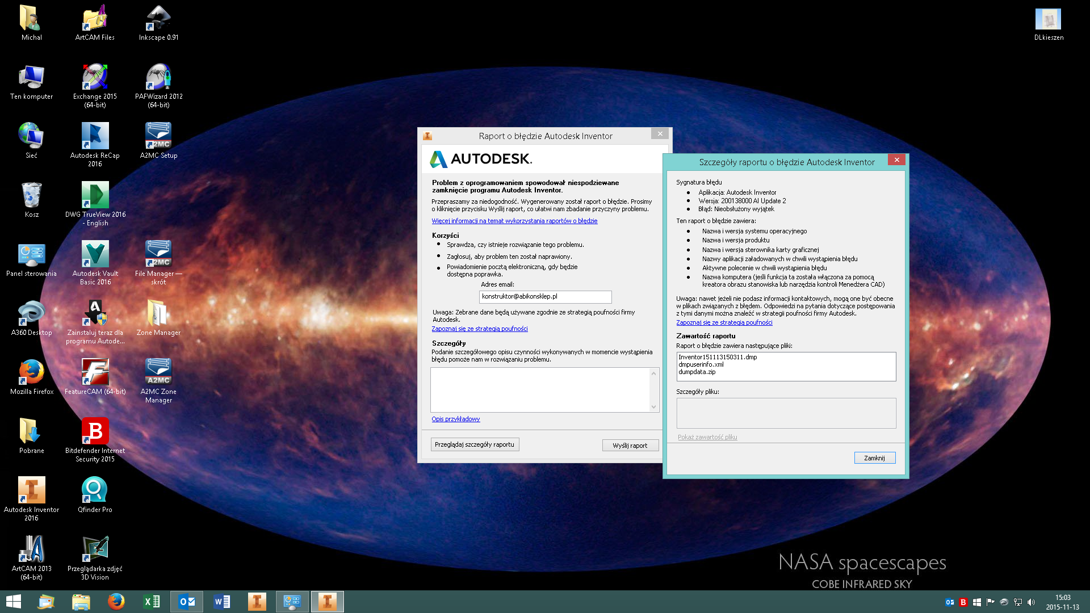Click Przeglądaj szczegóły raportu button
1090x613 pixels.
coord(475,444)
